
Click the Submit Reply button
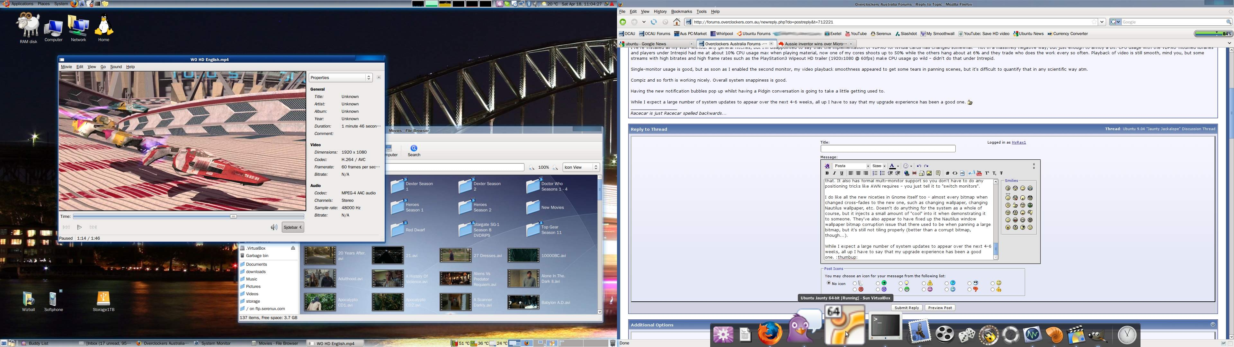click(906, 308)
